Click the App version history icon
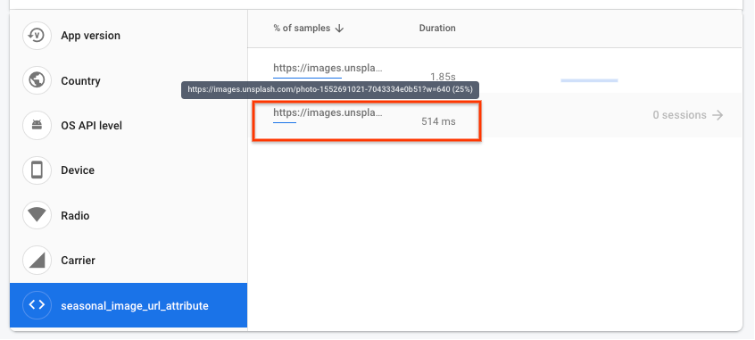Screen dimensions: 755x340 tap(37, 35)
